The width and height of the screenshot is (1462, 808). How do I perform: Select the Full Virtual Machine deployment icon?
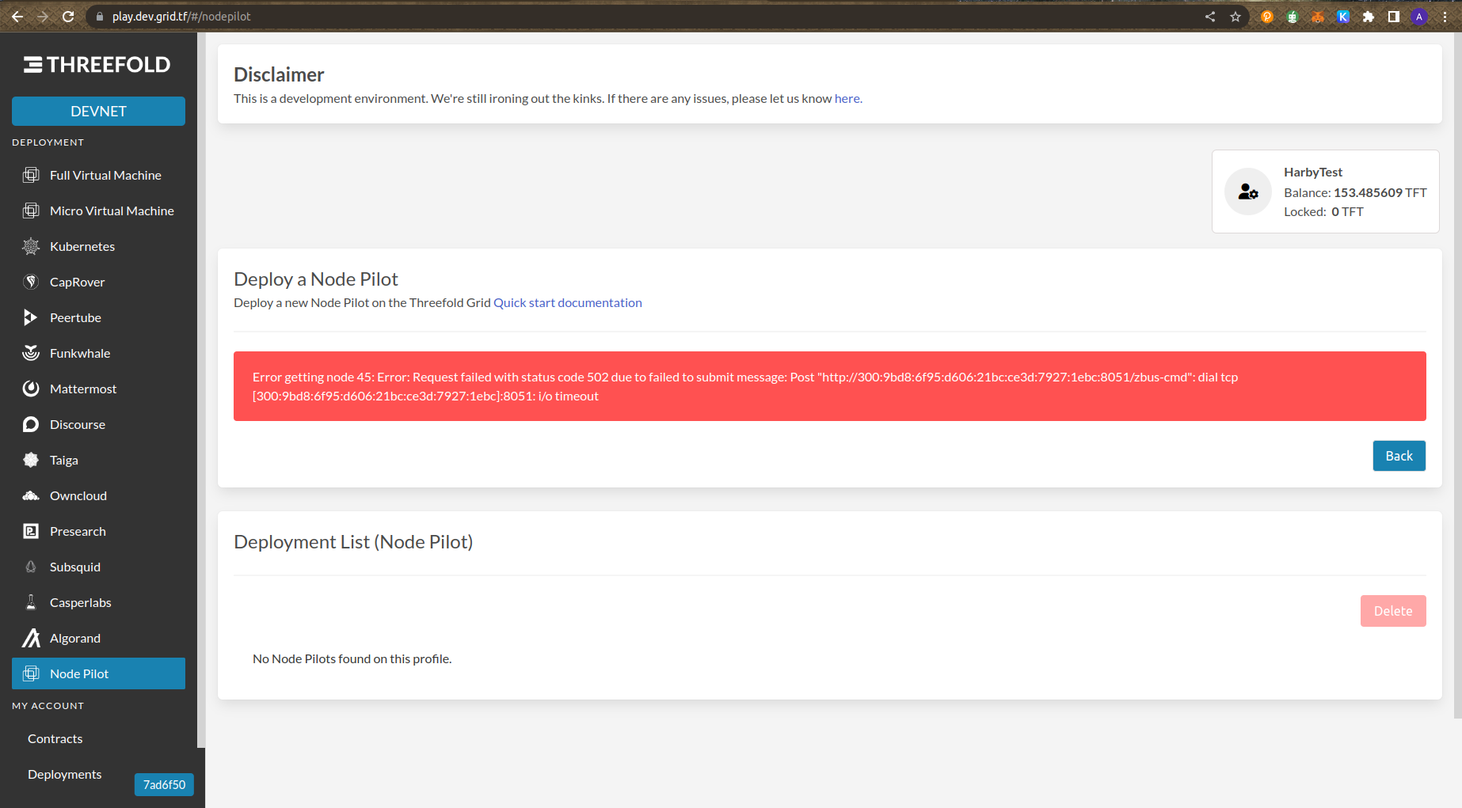31,175
